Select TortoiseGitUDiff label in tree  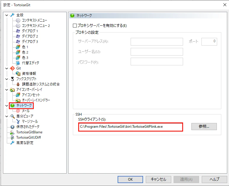point(28,138)
